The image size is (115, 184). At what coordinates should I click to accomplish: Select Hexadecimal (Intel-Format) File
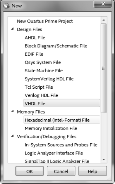coord(62,120)
